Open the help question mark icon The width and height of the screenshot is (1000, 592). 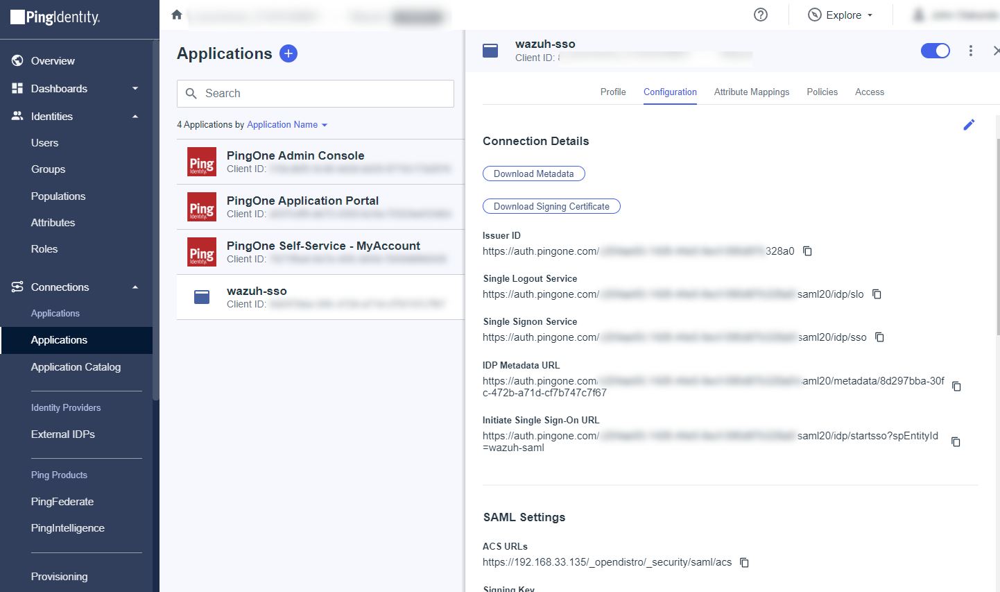pos(761,15)
